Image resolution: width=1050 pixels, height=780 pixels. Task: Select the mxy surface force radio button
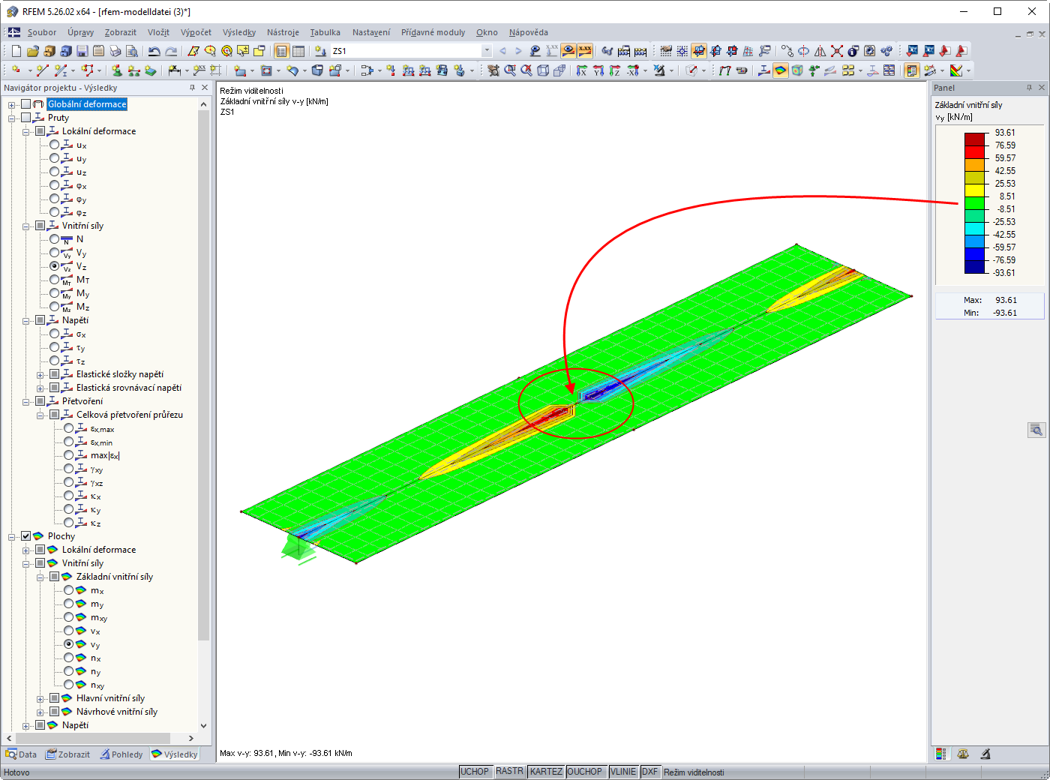69,617
